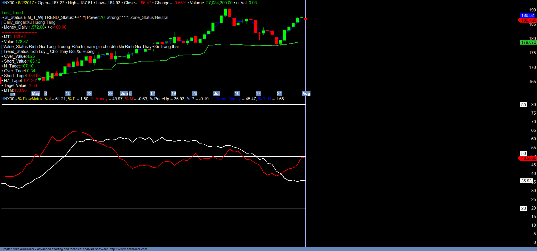Click the % FlowMatrix_Vol indicator title
Screen dimensions: 537x251
(x=34, y=99)
